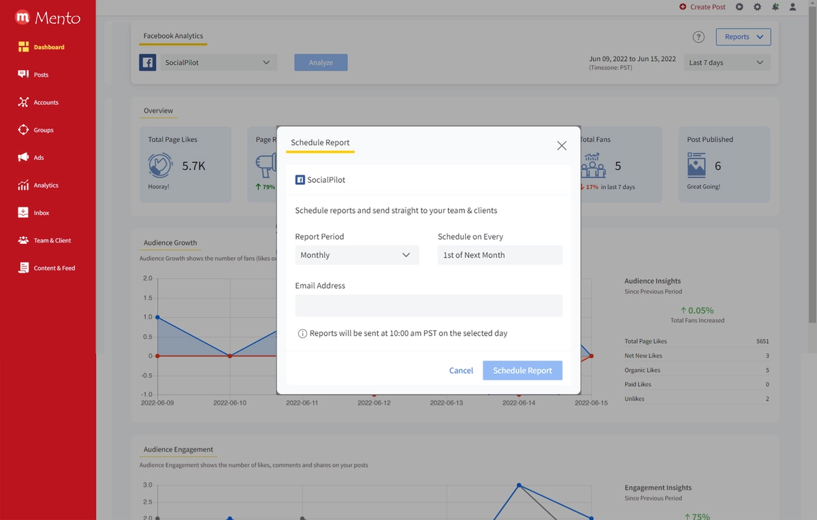Click the blue data point above 2022-06-09

(x=157, y=317)
